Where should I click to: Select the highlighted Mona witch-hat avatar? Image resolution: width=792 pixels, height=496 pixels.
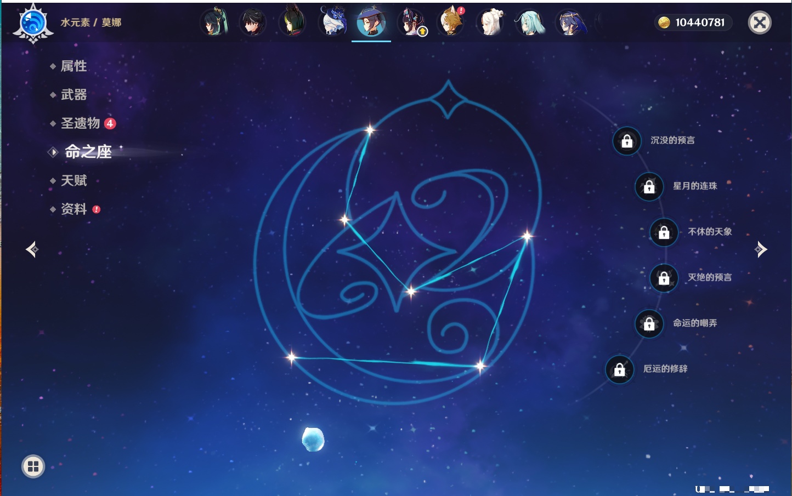point(371,22)
